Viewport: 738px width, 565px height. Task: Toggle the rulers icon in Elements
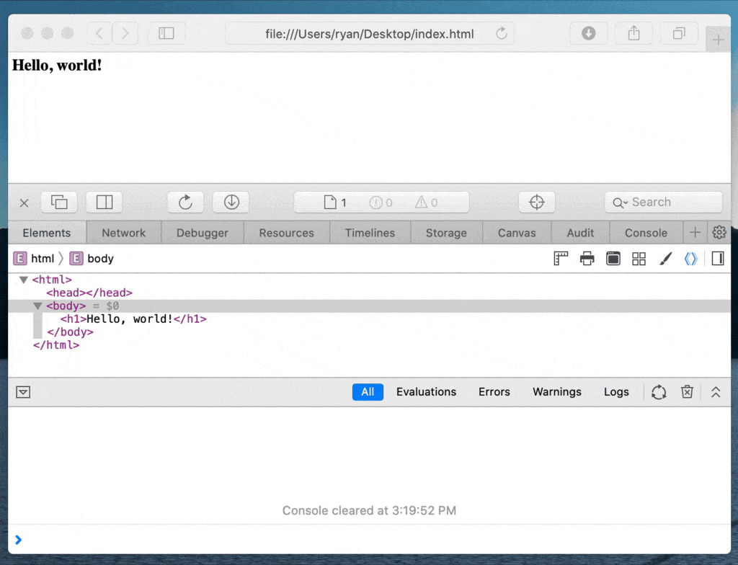[x=561, y=259]
